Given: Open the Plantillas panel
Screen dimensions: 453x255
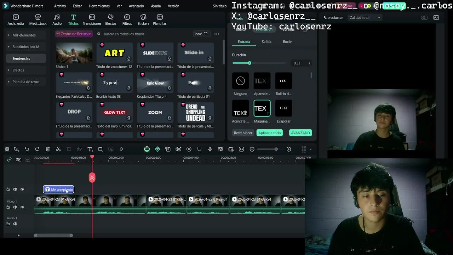Looking at the screenshot, I should click(x=160, y=20).
